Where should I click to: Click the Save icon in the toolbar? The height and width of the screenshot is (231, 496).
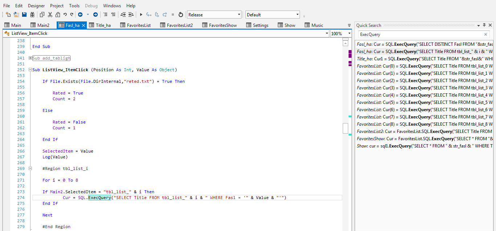tap(24, 15)
